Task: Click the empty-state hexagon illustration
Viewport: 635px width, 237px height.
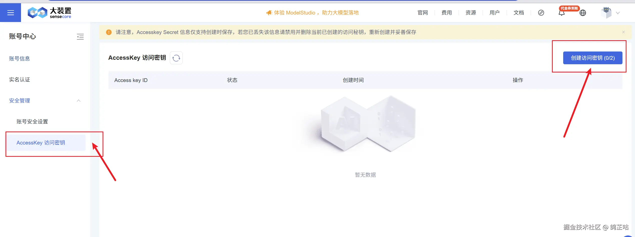Action: pyautogui.click(x=368, y=124)
